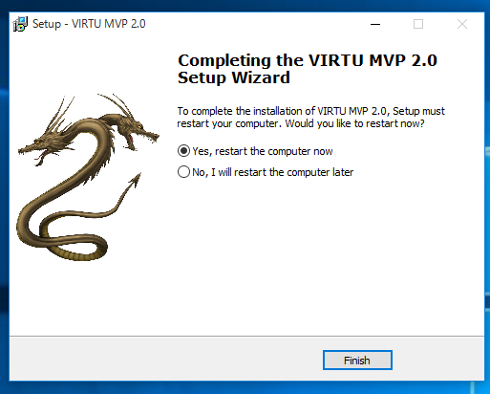The image size is (490, 394).
Task: Click the 'Completing the VIRTU MVP 2.0 Setup Wizard' heading
Action: click(x=308, y=69)
